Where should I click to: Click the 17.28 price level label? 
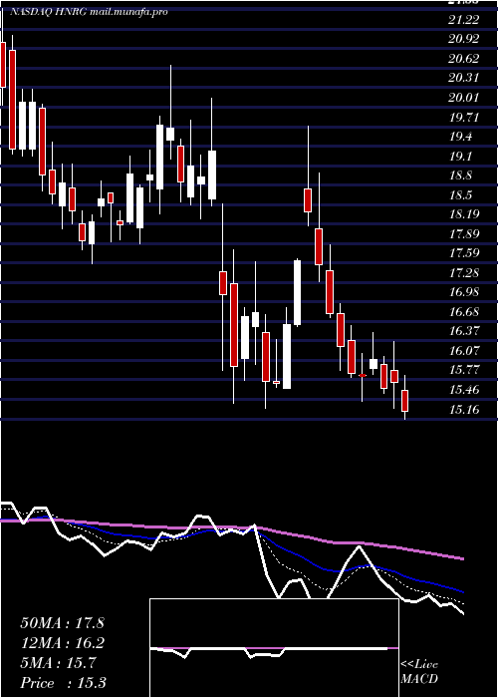464,273
